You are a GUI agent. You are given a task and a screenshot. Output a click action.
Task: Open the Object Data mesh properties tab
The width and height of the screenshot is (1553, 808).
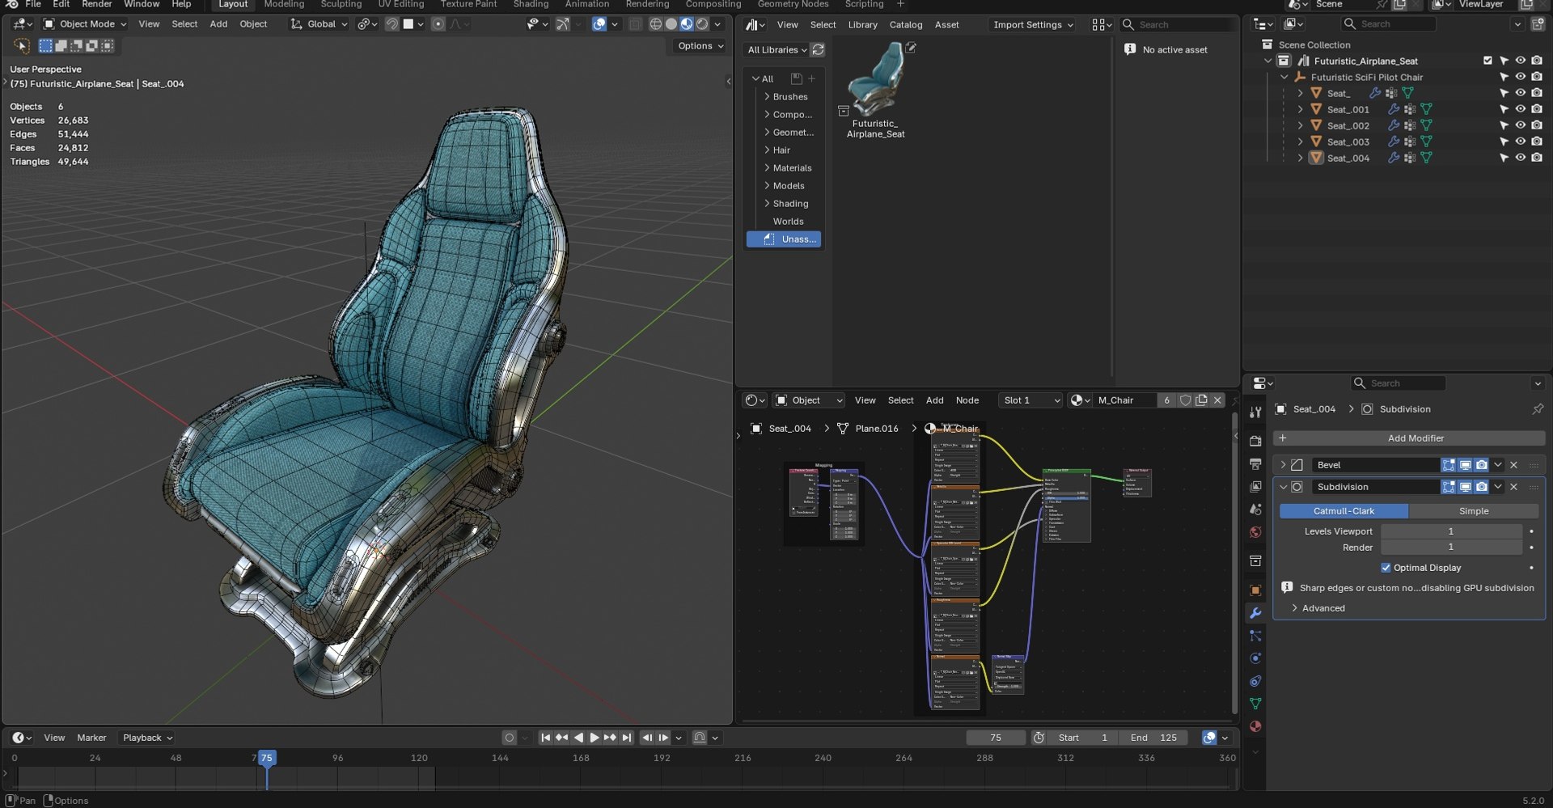coord(1255,703)
